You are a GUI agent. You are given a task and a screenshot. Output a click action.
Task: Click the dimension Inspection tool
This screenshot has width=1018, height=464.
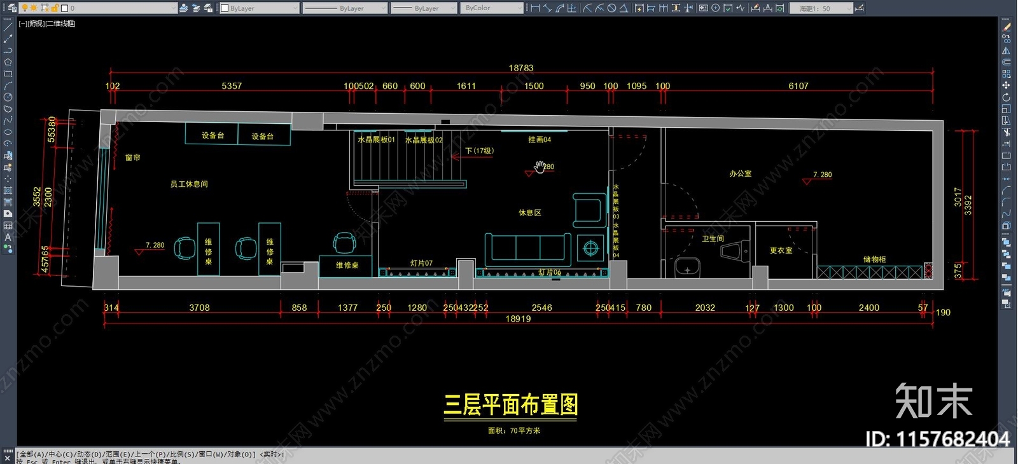(728, 8)
